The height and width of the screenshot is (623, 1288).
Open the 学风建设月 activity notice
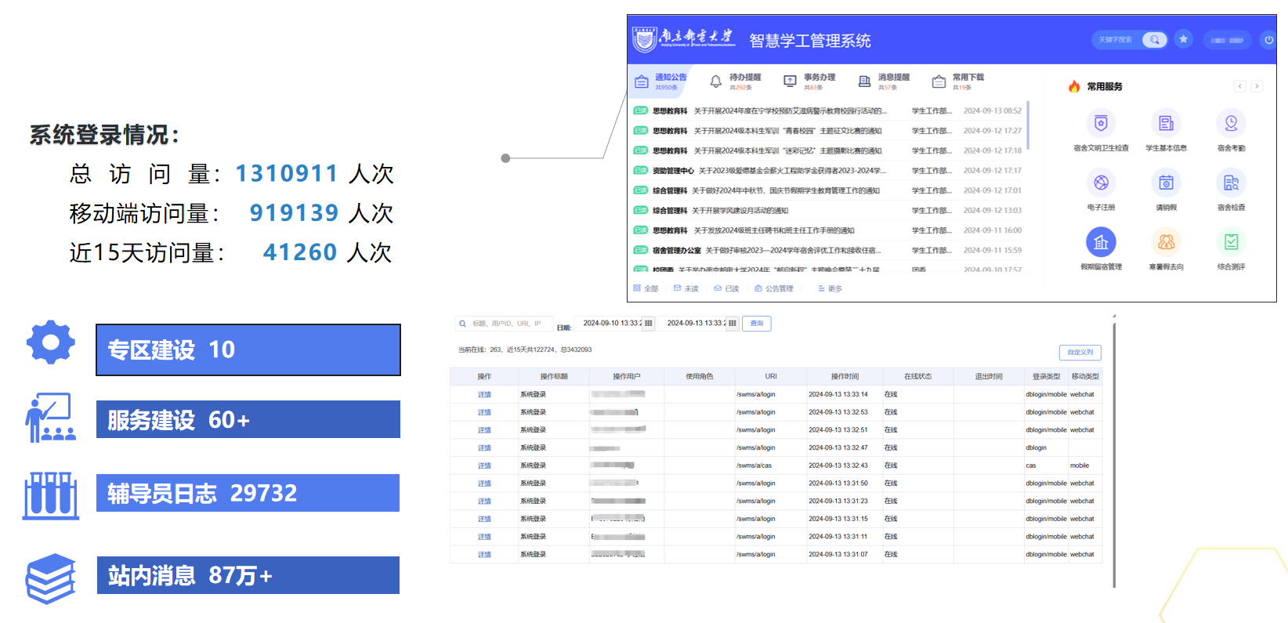coord(827,211)
